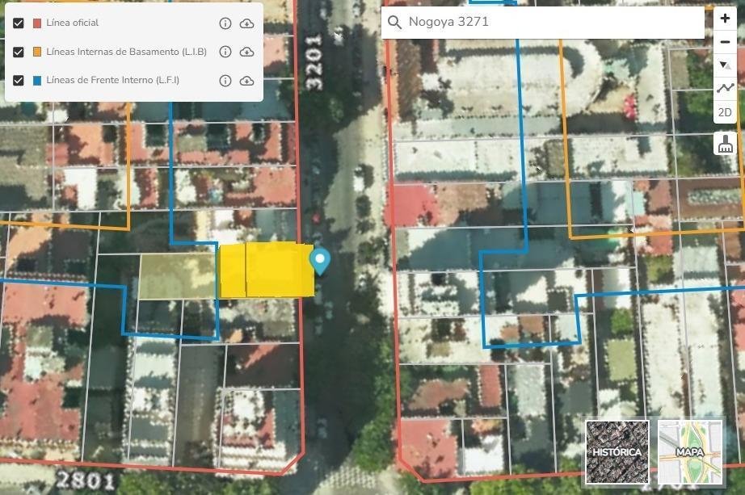Switch to the HISTÓRICA base layer

click(x=617, y=451)
